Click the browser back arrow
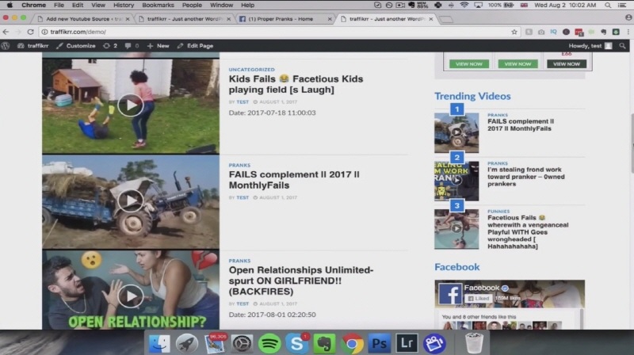 (6, 32)
